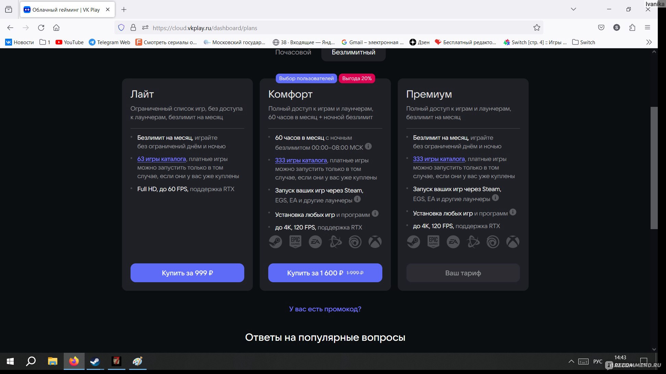This screenshot has width=666, height=374.
Task: Click 'У вас есть промокод?' link
Action: pyautogui.click(x=325, y=309)
